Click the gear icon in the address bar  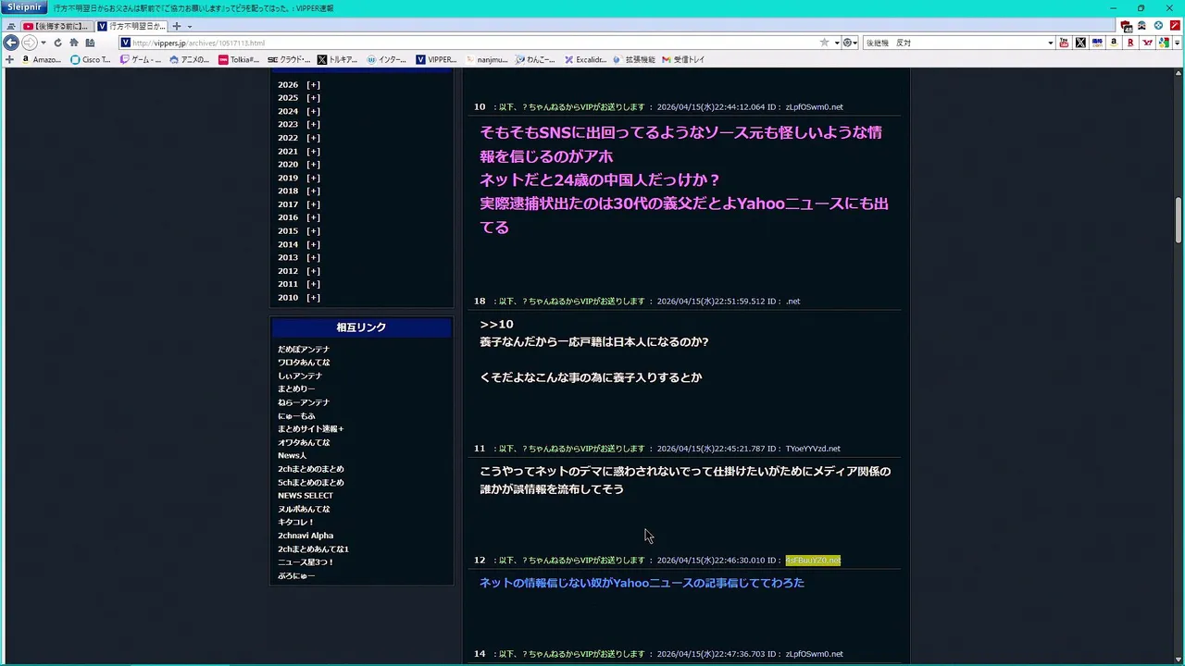(847, 43)
